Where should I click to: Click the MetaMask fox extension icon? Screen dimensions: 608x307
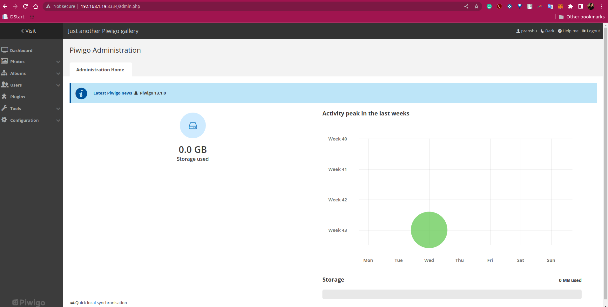click(560, 6)
